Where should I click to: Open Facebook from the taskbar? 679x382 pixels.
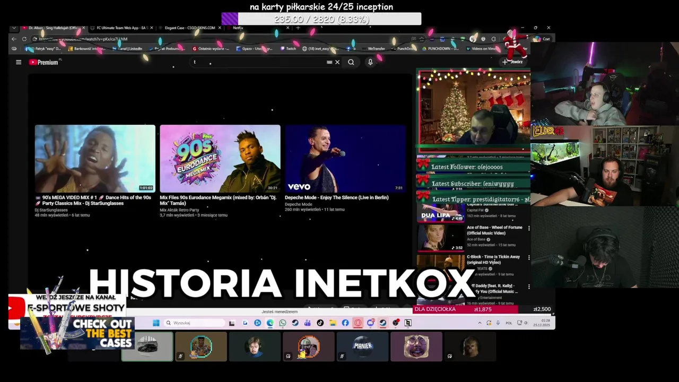345,323
